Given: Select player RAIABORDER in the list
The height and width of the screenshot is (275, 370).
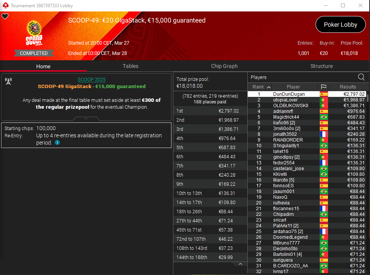Looking at the screenshot, I should coord(307,140).
